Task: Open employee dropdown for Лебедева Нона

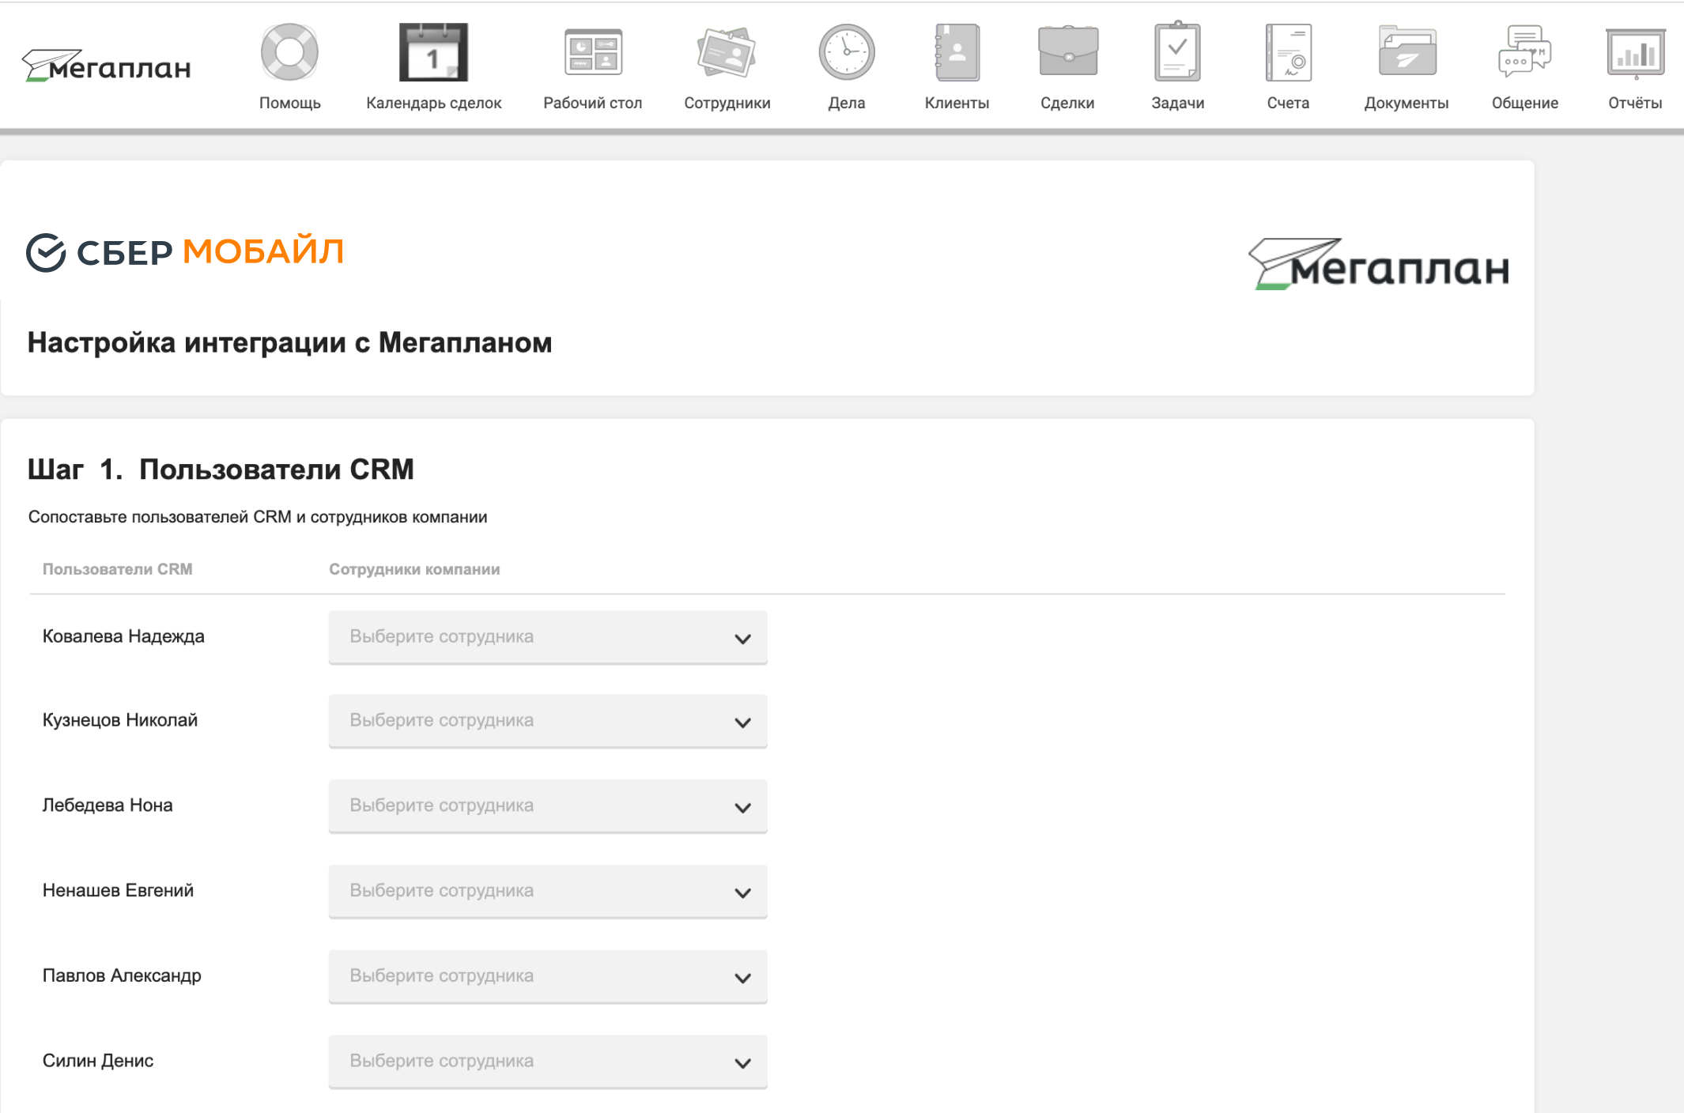Action: (x=548, y=806)
